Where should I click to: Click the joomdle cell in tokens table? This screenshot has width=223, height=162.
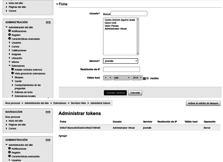coord(147,128)
